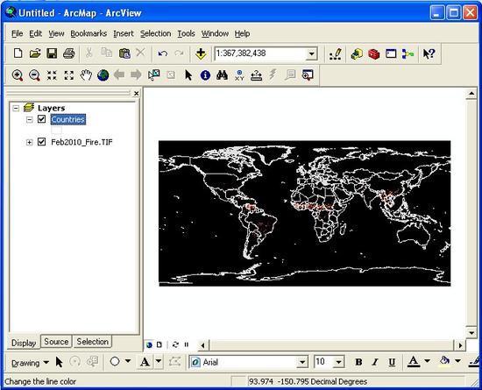This screenshot has width=482, height=390.
Task: Go back to previous extent
Action: (x=119, y=74)
